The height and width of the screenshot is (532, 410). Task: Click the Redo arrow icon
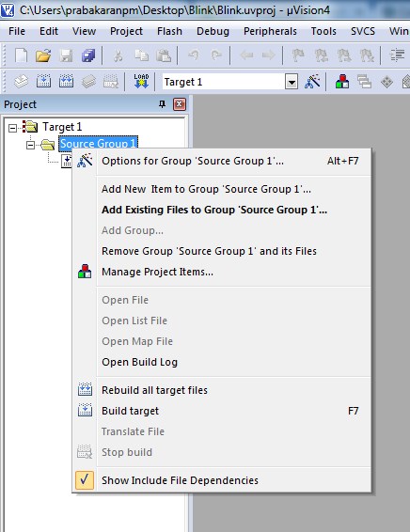[x=216, y=55]
